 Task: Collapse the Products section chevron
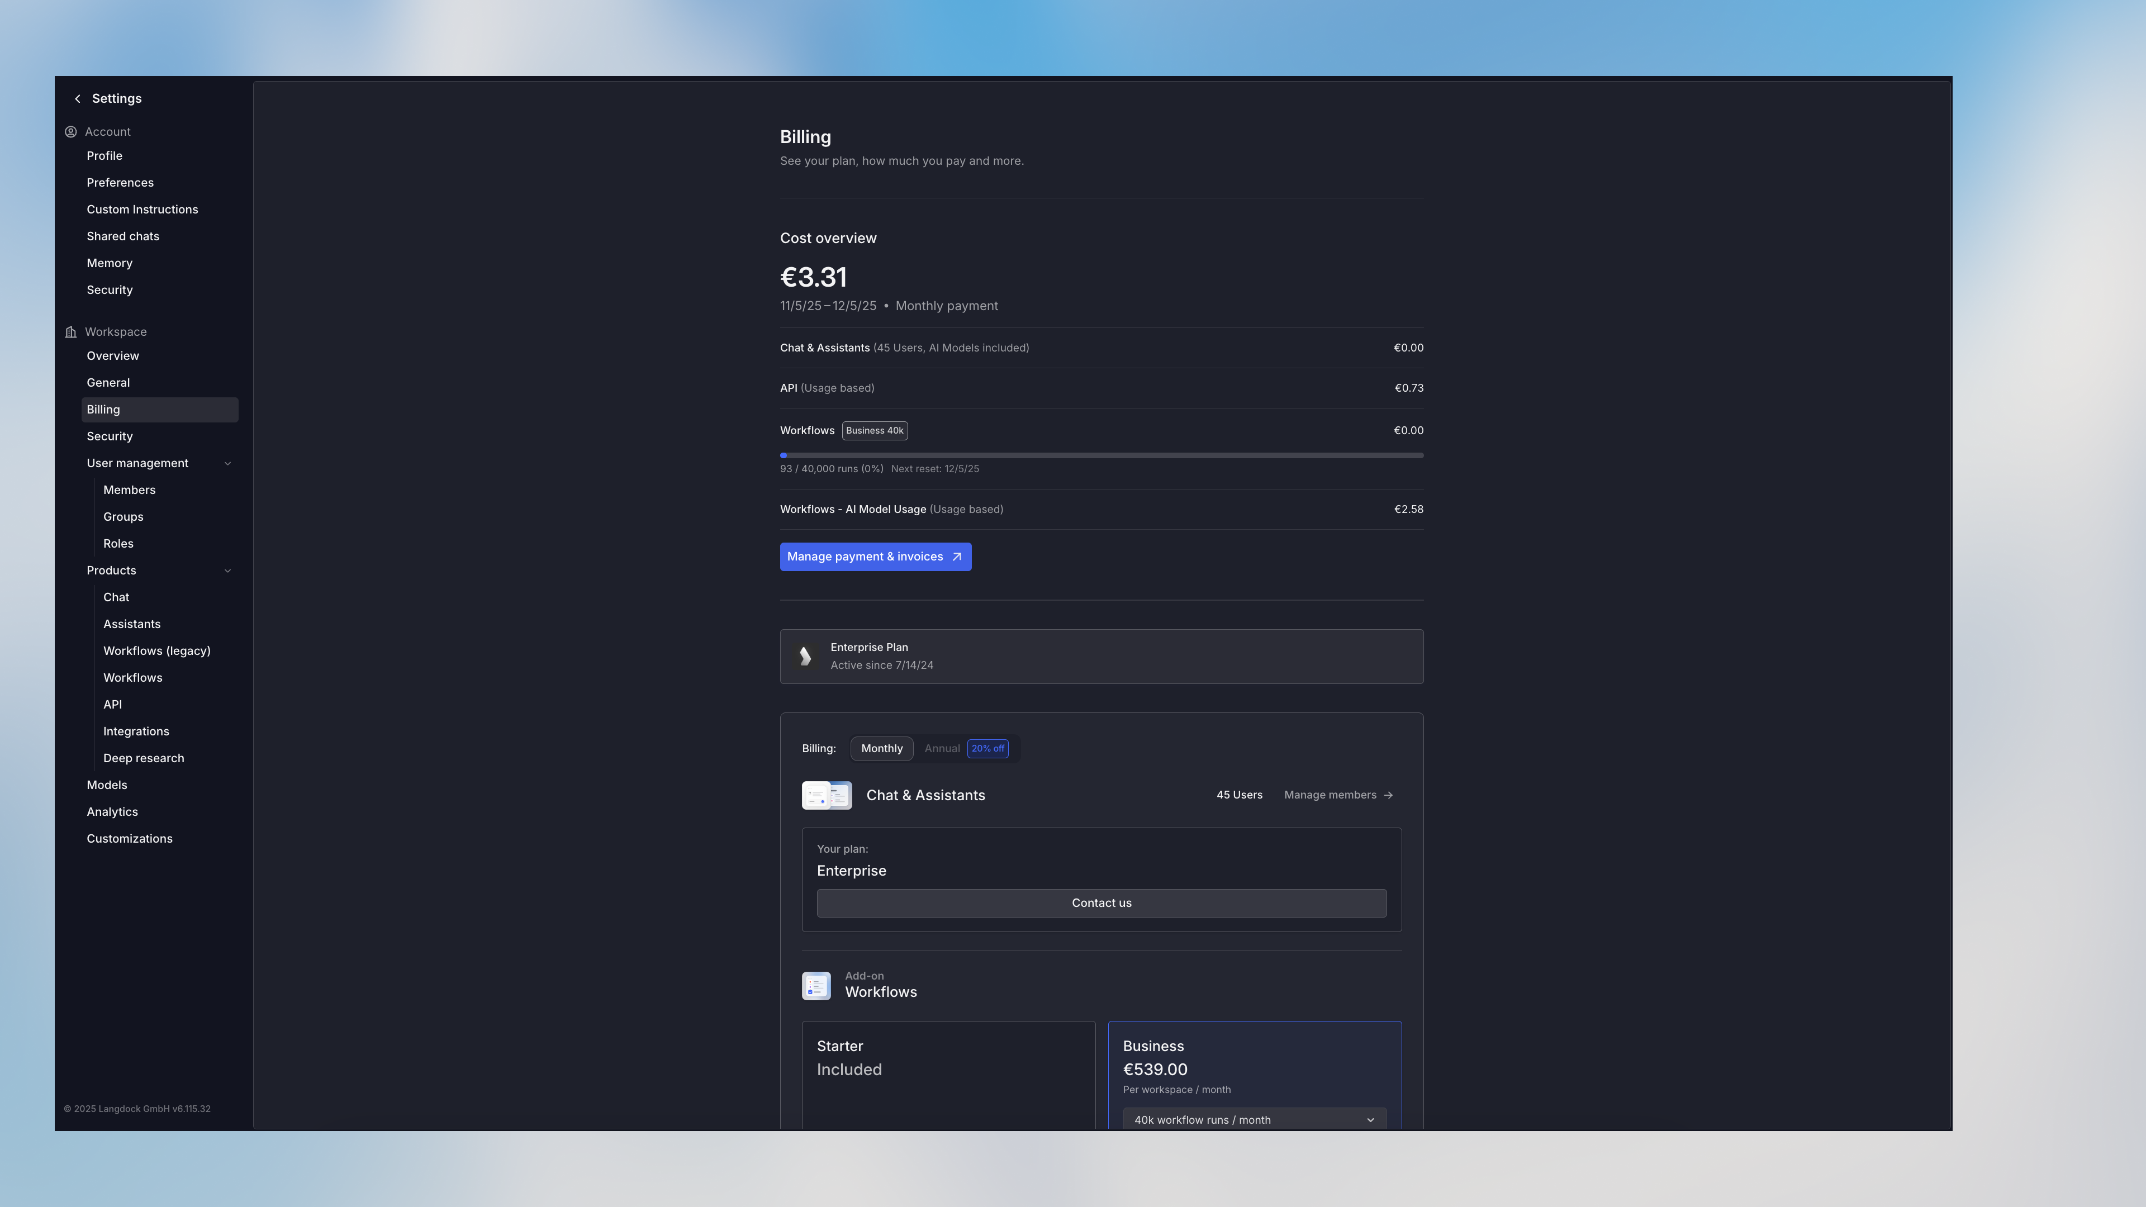click(227, 571)
